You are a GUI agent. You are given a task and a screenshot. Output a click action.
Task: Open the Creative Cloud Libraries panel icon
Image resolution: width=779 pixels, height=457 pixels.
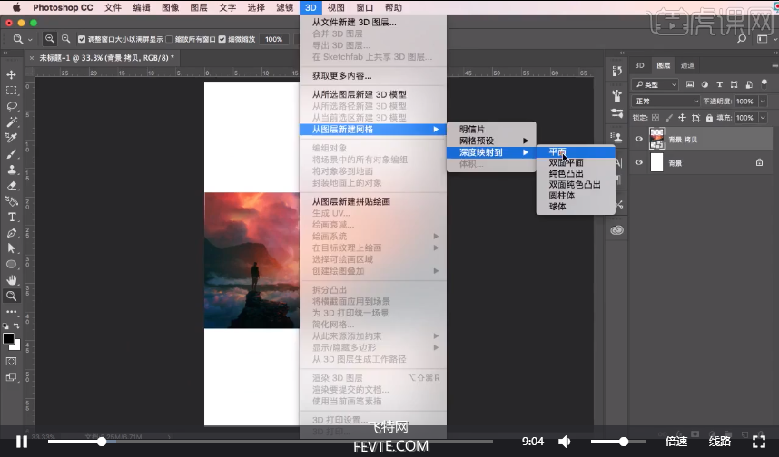pos(616,230)
